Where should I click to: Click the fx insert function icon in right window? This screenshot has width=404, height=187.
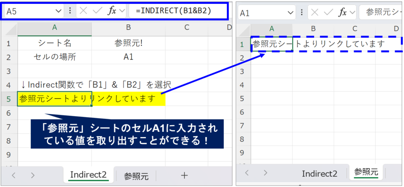(x=342, y=12)
